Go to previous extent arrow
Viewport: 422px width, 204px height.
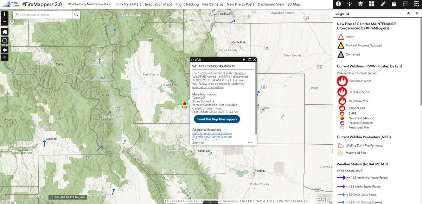[5, 50]
